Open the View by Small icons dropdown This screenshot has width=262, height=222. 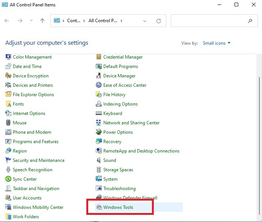[x=216, y=43]
